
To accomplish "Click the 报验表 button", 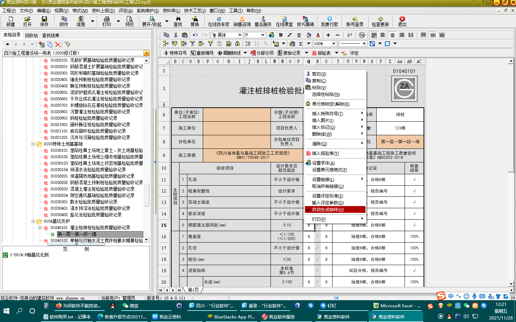I will pos(321,53).
